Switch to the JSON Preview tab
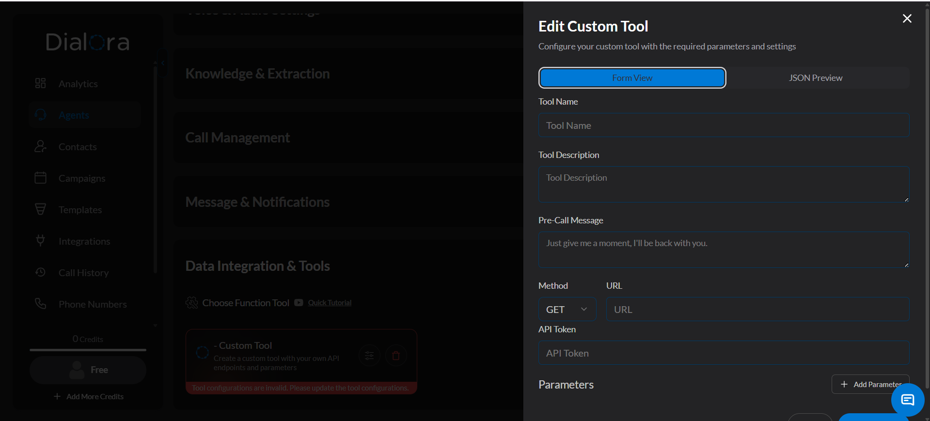Image resolution: width=930 pixels, height=421 pixels. [x=815, y=78]
